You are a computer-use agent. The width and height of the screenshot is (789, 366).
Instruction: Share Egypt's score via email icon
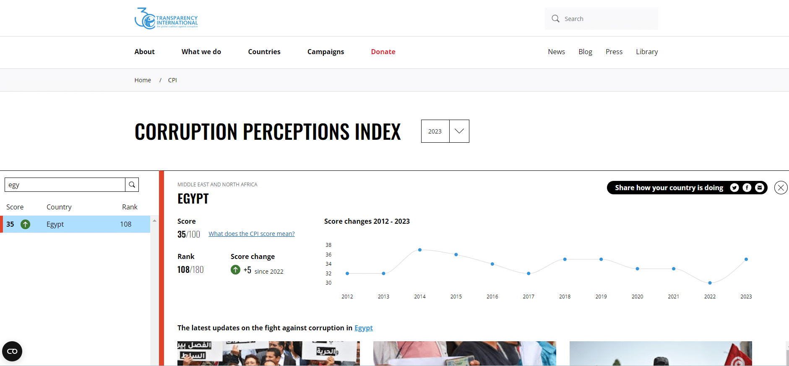click(759, 188)
